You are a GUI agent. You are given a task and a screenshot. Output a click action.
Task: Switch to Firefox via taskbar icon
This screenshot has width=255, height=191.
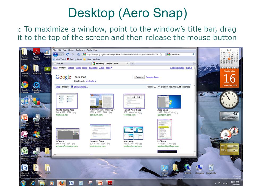[x=62, y=183]
